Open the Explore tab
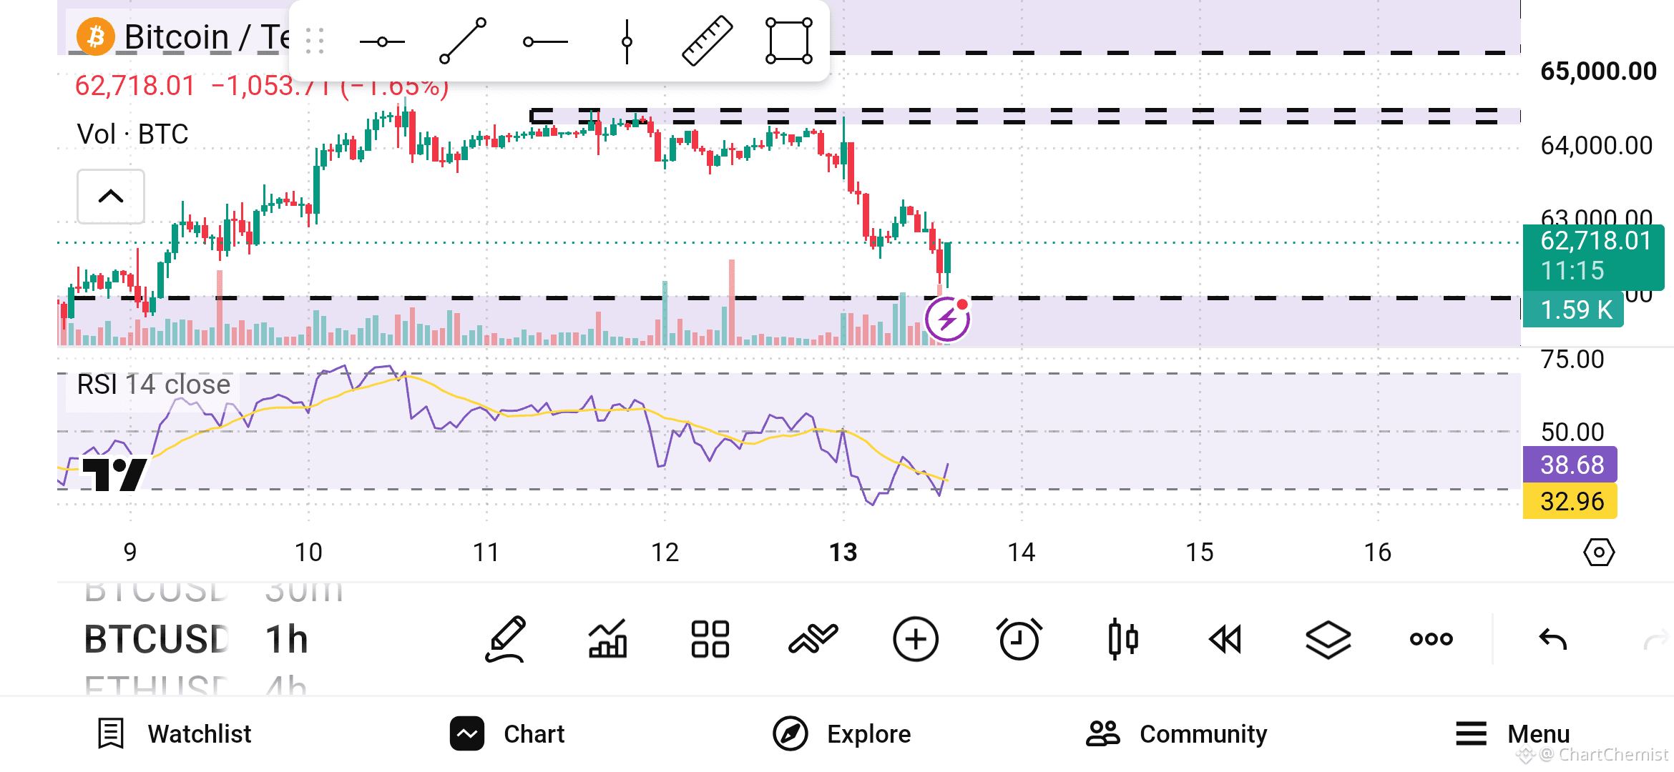Image resolution: width=1674 pixels, height=772 pixels. [842, 734]
